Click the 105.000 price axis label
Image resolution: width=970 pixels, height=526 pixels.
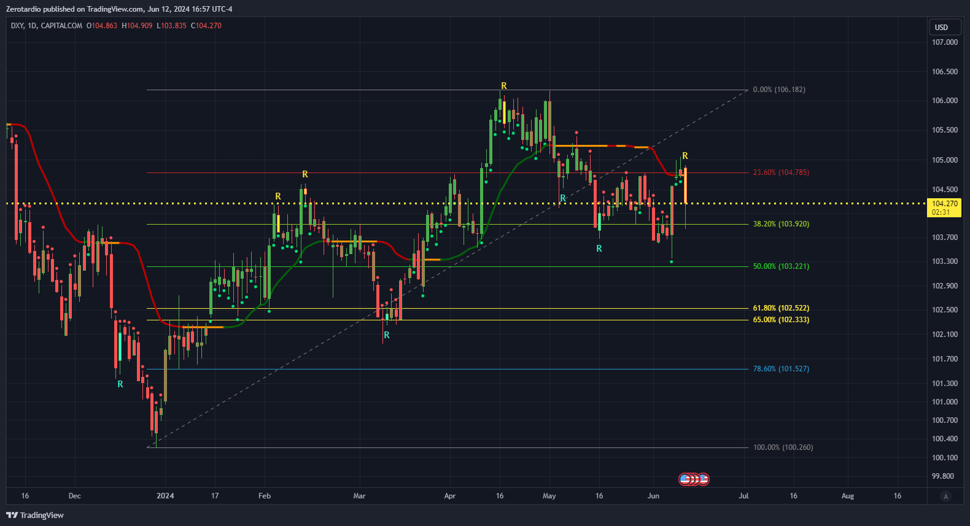(945, 160)
